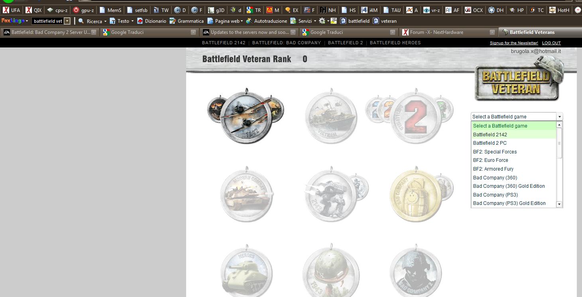
Task: Click the LOG OUT link
Action: coord(551,43)
